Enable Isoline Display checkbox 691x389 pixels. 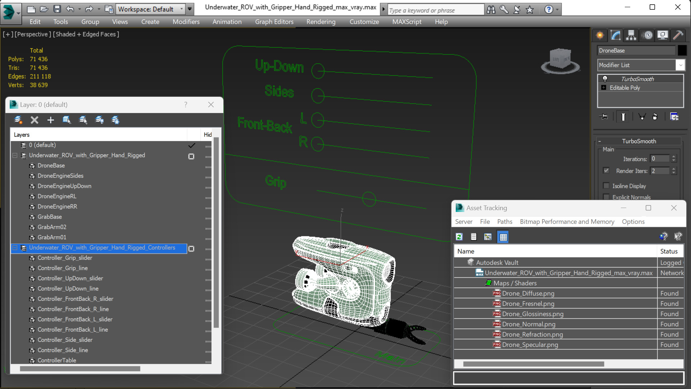point(606,186)
